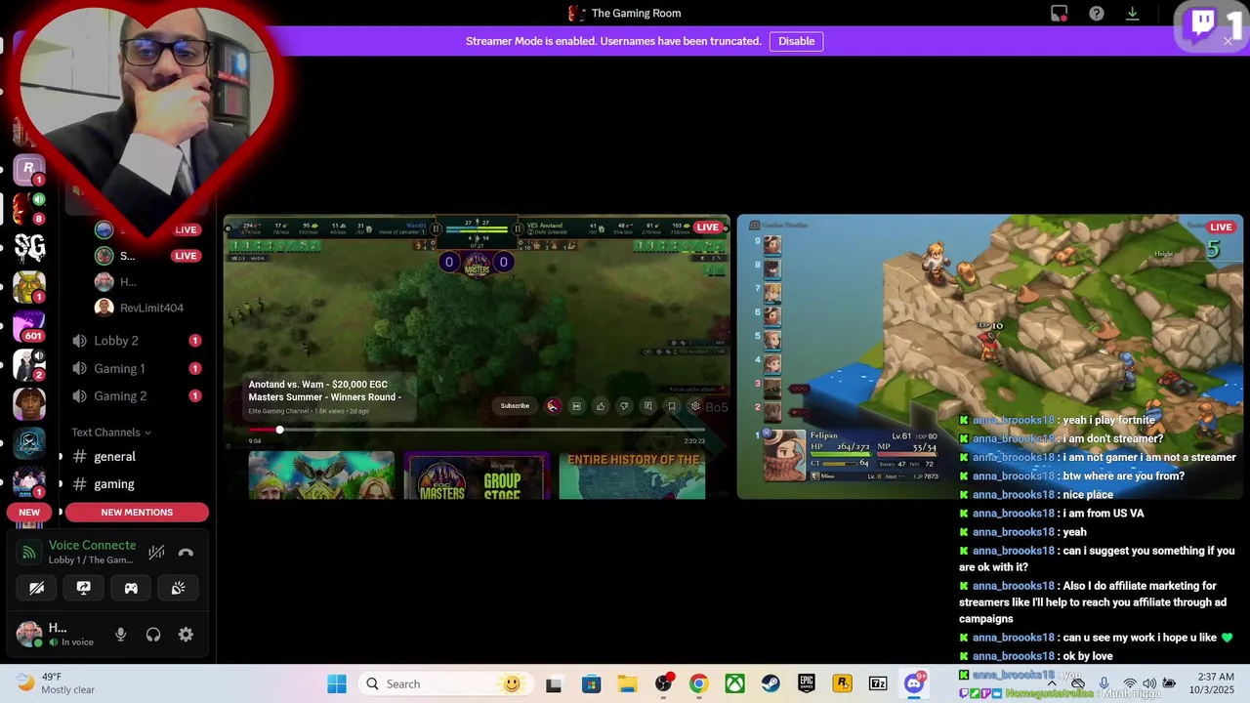1250x703 pixels.
Task: Open the Entire History of the thumbnail
Action: pyautogui.click(x=632, y=476)
